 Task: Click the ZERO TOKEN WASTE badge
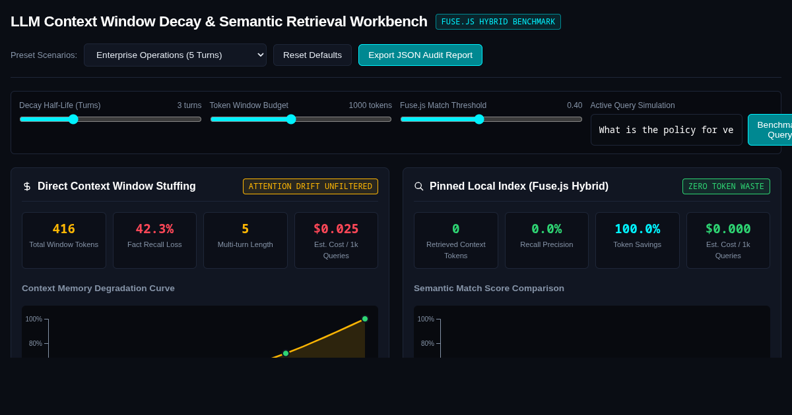click(726, 186)
